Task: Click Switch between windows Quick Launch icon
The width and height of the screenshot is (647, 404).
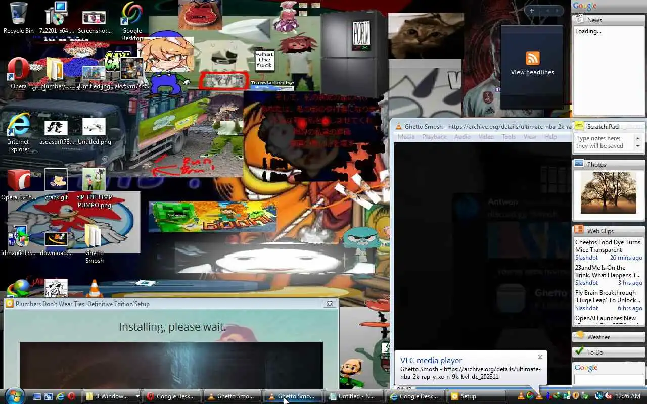Action: [x=48, y=396]
